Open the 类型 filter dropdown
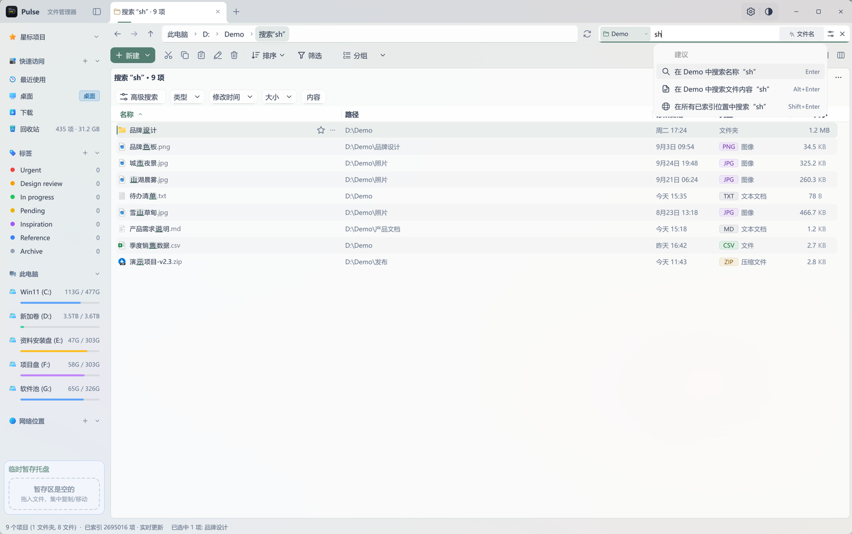Image resolution: width=852 pixels, height=534 pixels. [x=187, y=97]
